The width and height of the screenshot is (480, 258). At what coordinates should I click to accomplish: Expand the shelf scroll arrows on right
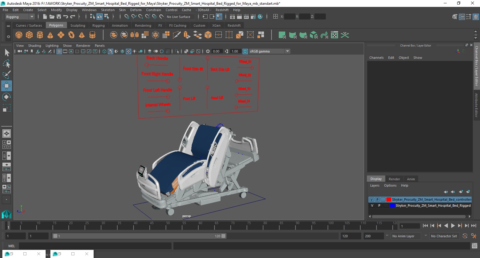click(475, 35)
